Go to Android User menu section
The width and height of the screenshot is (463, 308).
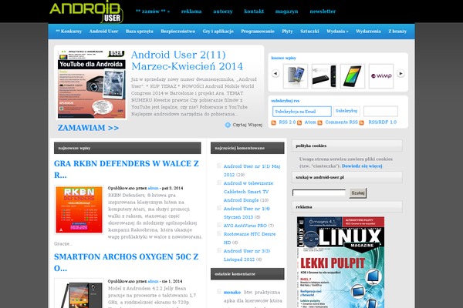coord(103,32)
